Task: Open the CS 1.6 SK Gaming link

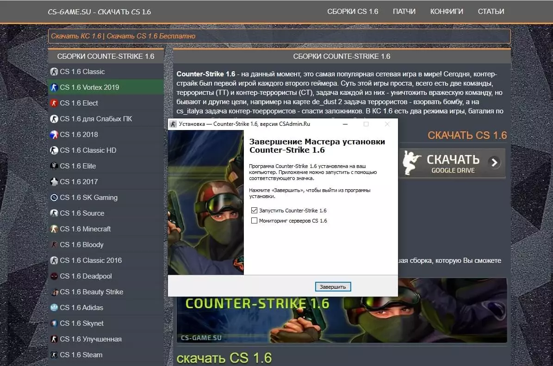Action: [x=89, y=198]
